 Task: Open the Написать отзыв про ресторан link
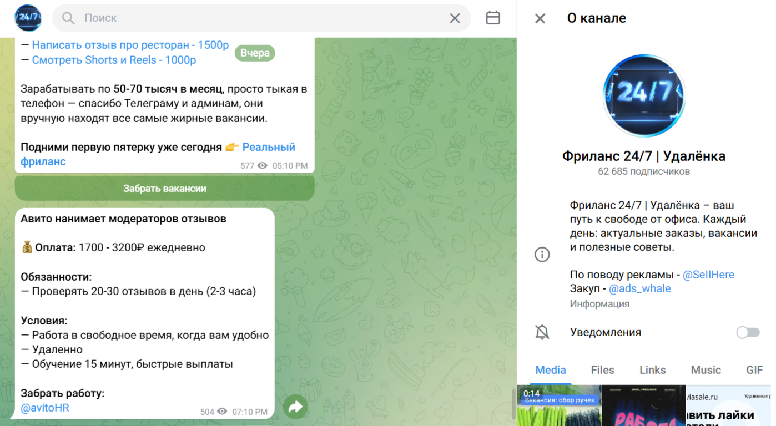tap(130, 45)
